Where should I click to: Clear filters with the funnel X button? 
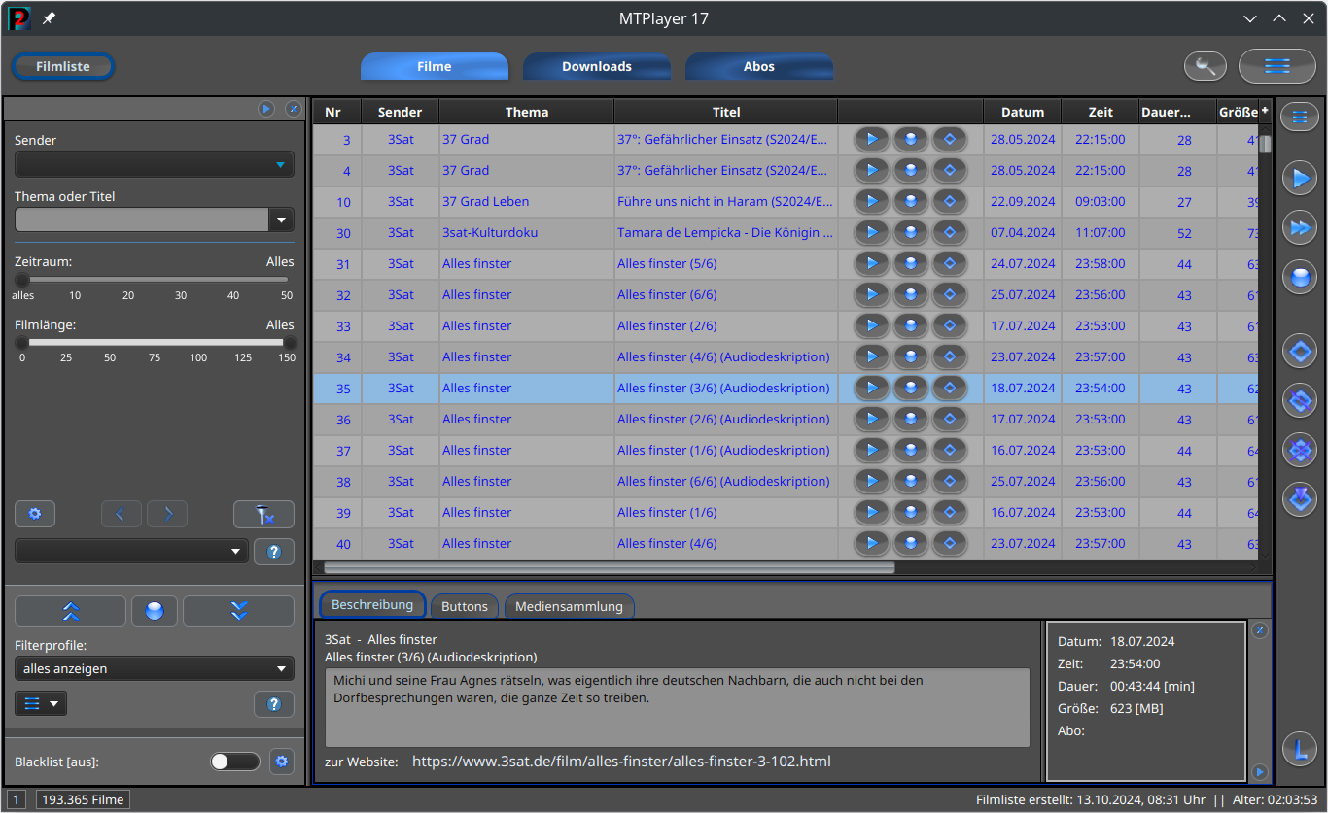(x=263, y=514)
